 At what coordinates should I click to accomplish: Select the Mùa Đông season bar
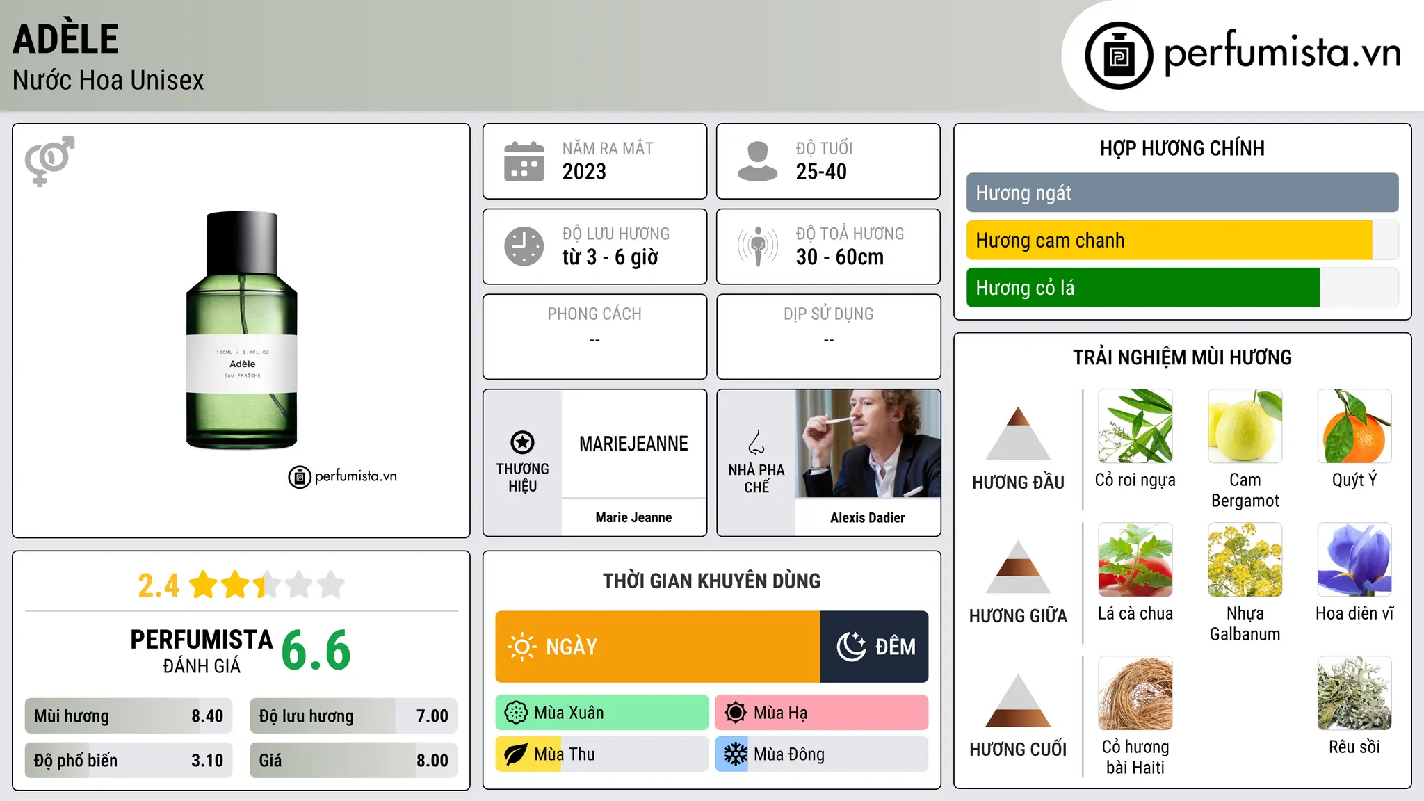822,754
